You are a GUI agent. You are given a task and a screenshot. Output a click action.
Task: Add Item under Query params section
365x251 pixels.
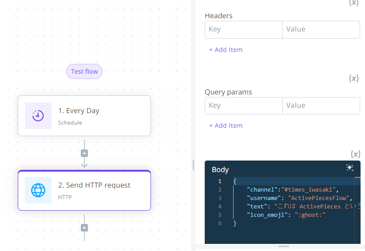(226, 125)
